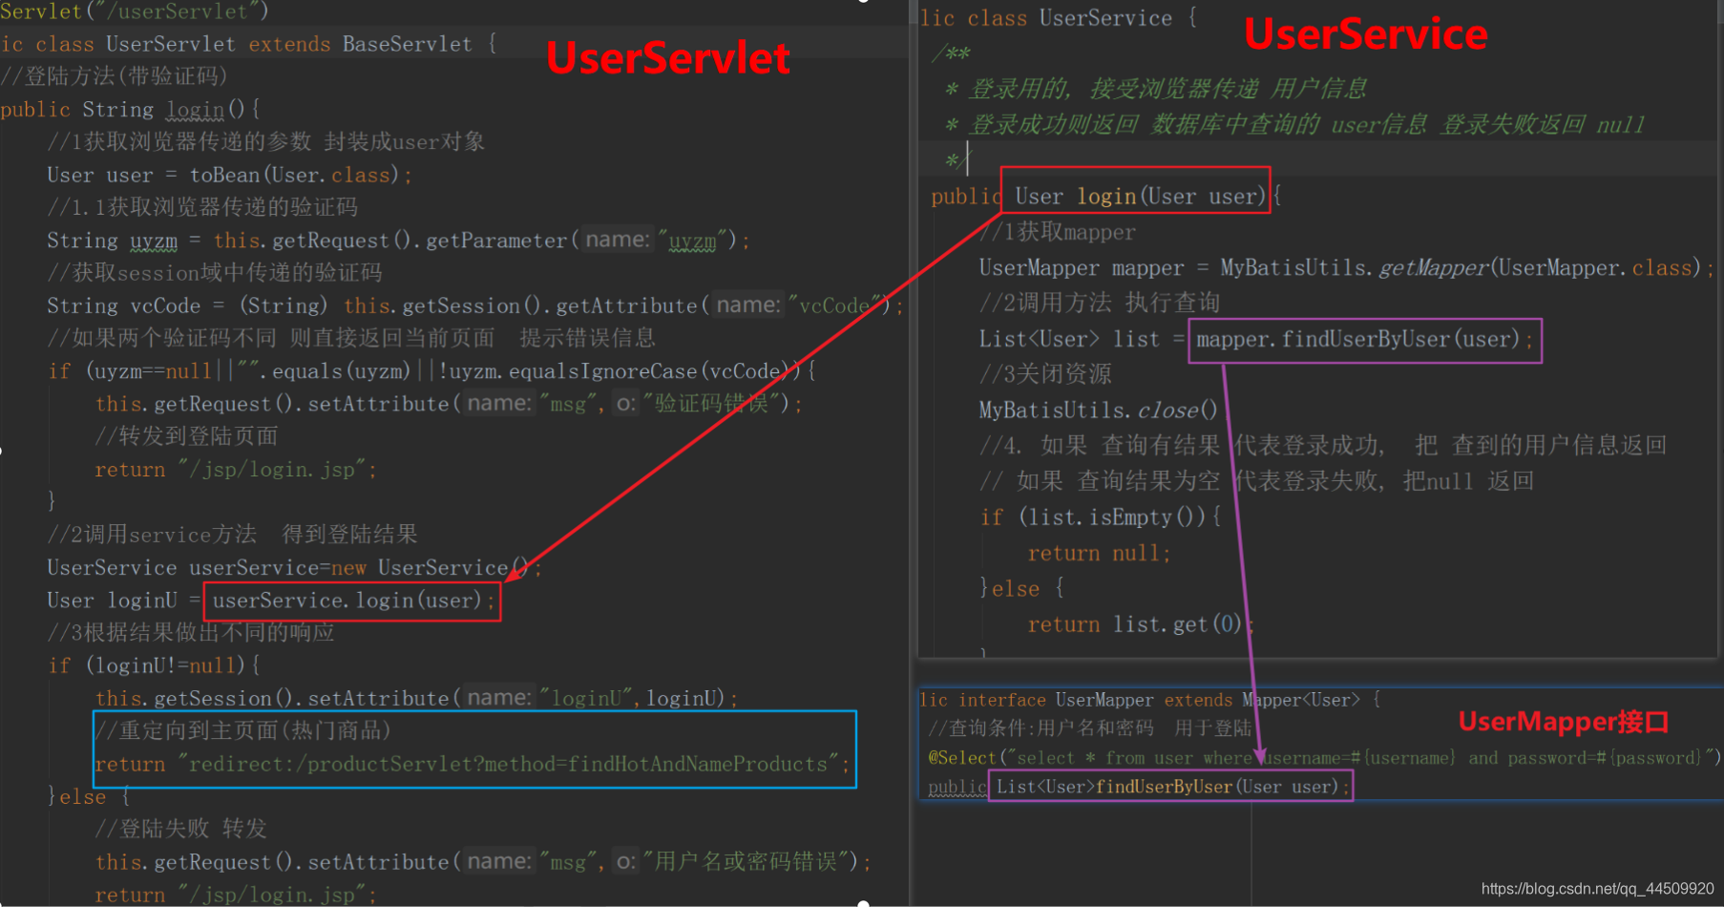Image resolution: width=1724 pixels, height=907 pixels.
Task: Click the 'interface UserMapper extends Mapper<User>' declaration
Action: [1150, 700]
